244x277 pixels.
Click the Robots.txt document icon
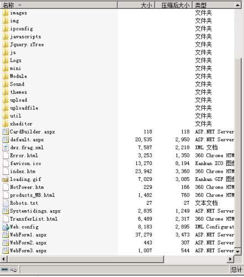click(x=6, y=203)
